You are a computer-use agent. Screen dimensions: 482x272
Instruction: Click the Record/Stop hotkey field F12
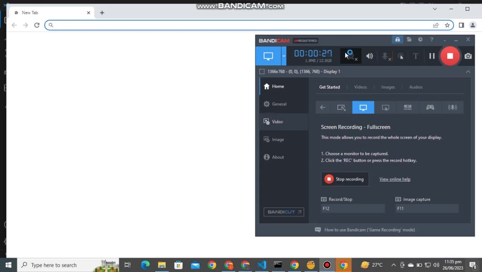[x=353, y=208]
